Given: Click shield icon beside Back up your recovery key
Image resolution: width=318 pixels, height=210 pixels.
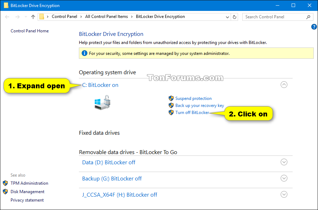Looking at the screenshot, I should click(171, 106).
